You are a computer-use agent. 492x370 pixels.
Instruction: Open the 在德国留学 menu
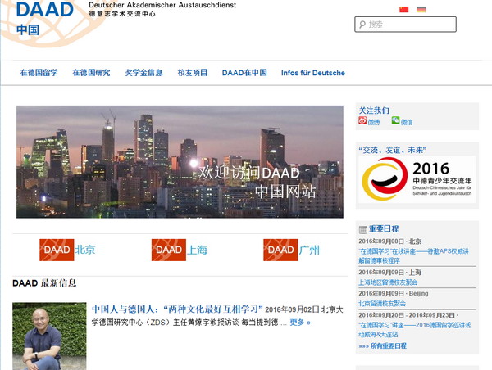(39, 73)
